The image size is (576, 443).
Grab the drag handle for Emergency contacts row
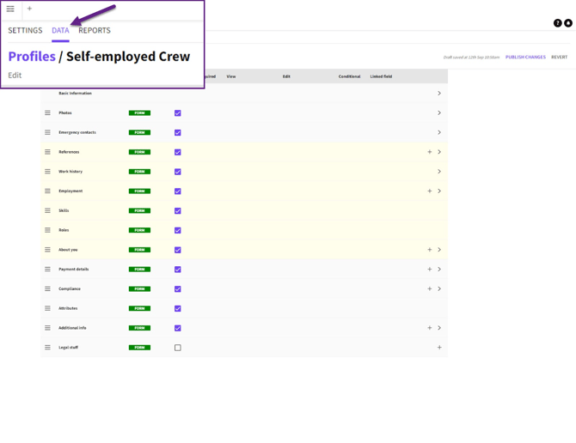(48, 132)
